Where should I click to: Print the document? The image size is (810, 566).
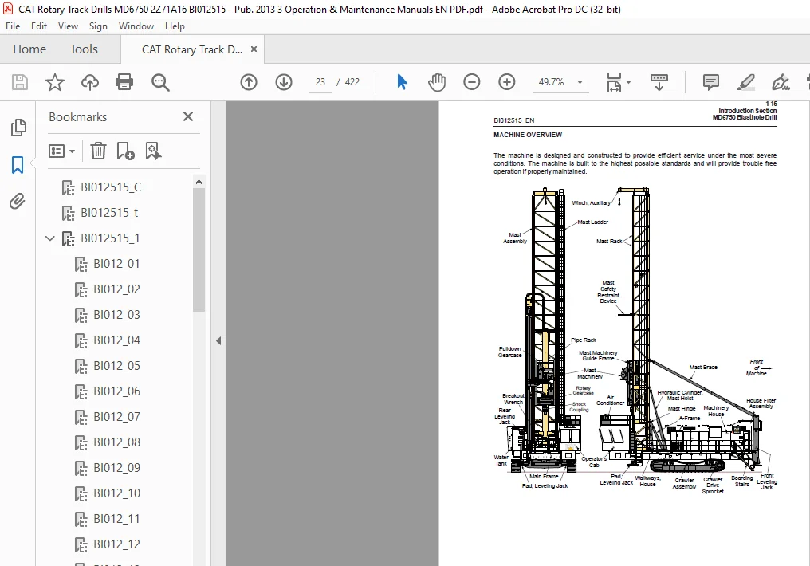124,82
